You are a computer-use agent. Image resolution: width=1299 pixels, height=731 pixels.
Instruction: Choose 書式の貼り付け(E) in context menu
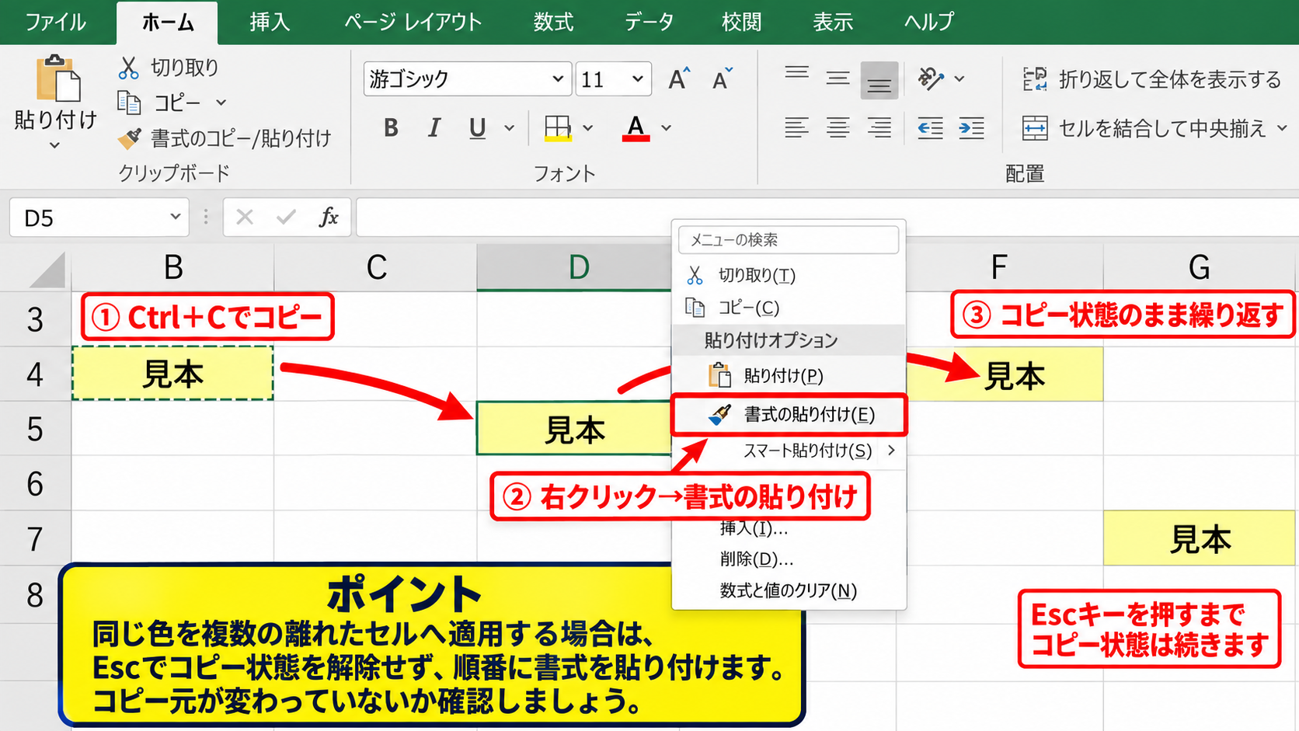point(789,415)
